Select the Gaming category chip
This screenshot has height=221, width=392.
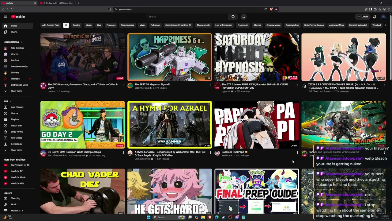(77, 25)
